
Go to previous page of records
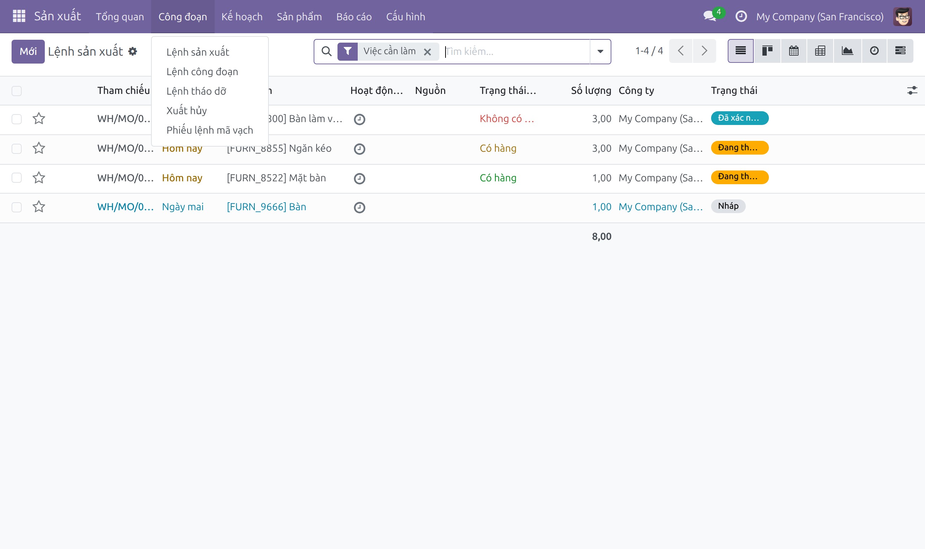(680, 51)
